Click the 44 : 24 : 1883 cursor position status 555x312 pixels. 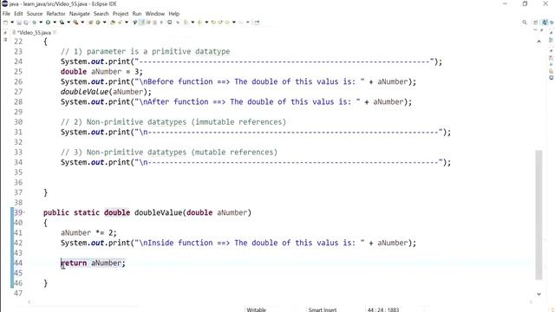coord(383,309)
